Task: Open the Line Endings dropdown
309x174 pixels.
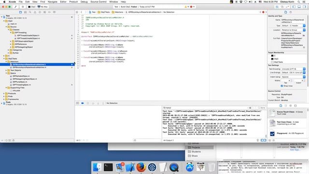Action: (x=293, y=72)
